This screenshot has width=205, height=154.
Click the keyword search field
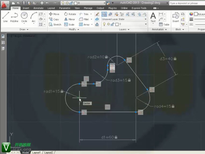click(x=185, y=3)
